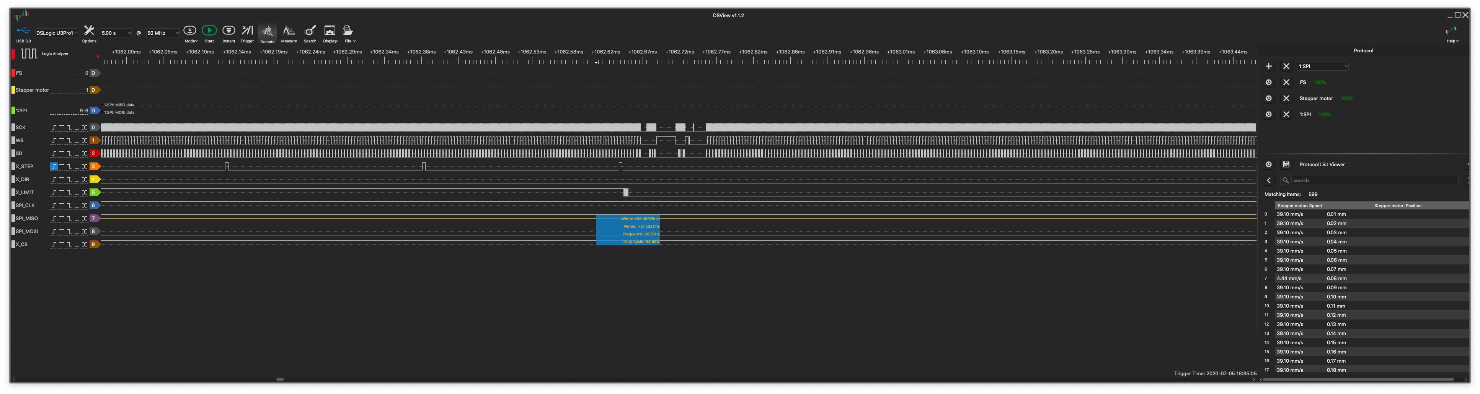1480x394 pixels.
Task: Expand the 1:SPI MISO data row
Action: (102, 105)
